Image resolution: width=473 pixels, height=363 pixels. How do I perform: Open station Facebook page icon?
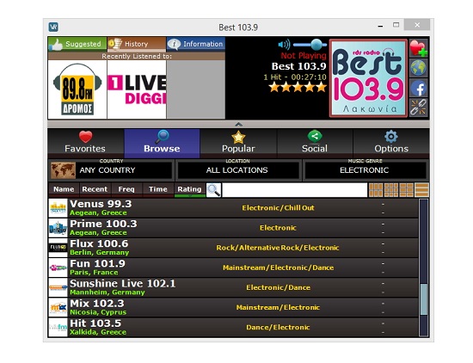click(x=419, y=88)
